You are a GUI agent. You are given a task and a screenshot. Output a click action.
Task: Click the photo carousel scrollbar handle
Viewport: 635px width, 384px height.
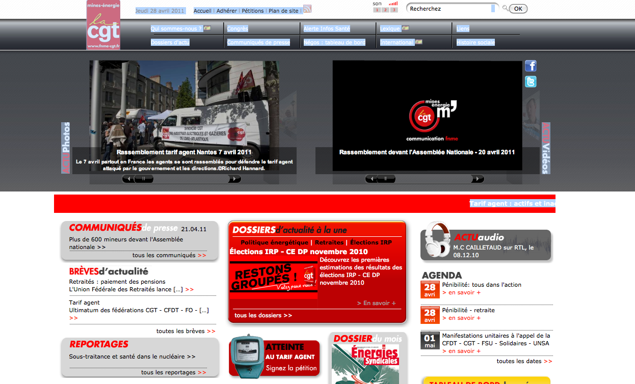pos(144,179)
